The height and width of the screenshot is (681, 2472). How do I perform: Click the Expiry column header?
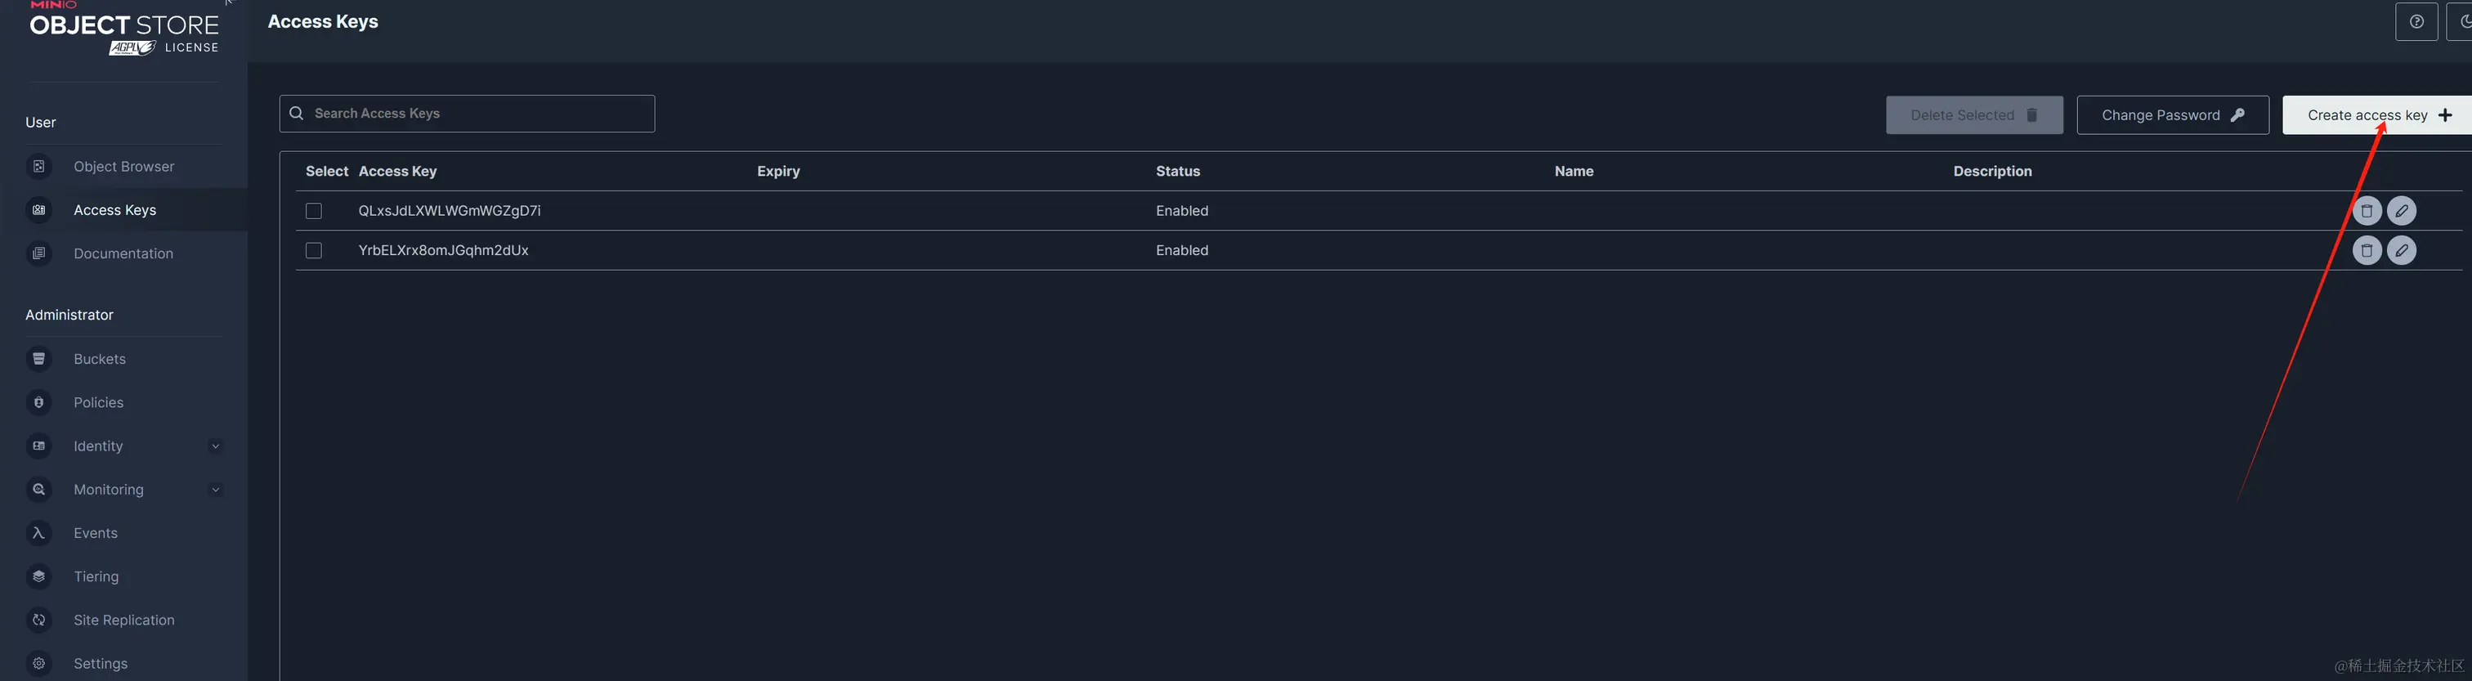click(x=778, y=171)
